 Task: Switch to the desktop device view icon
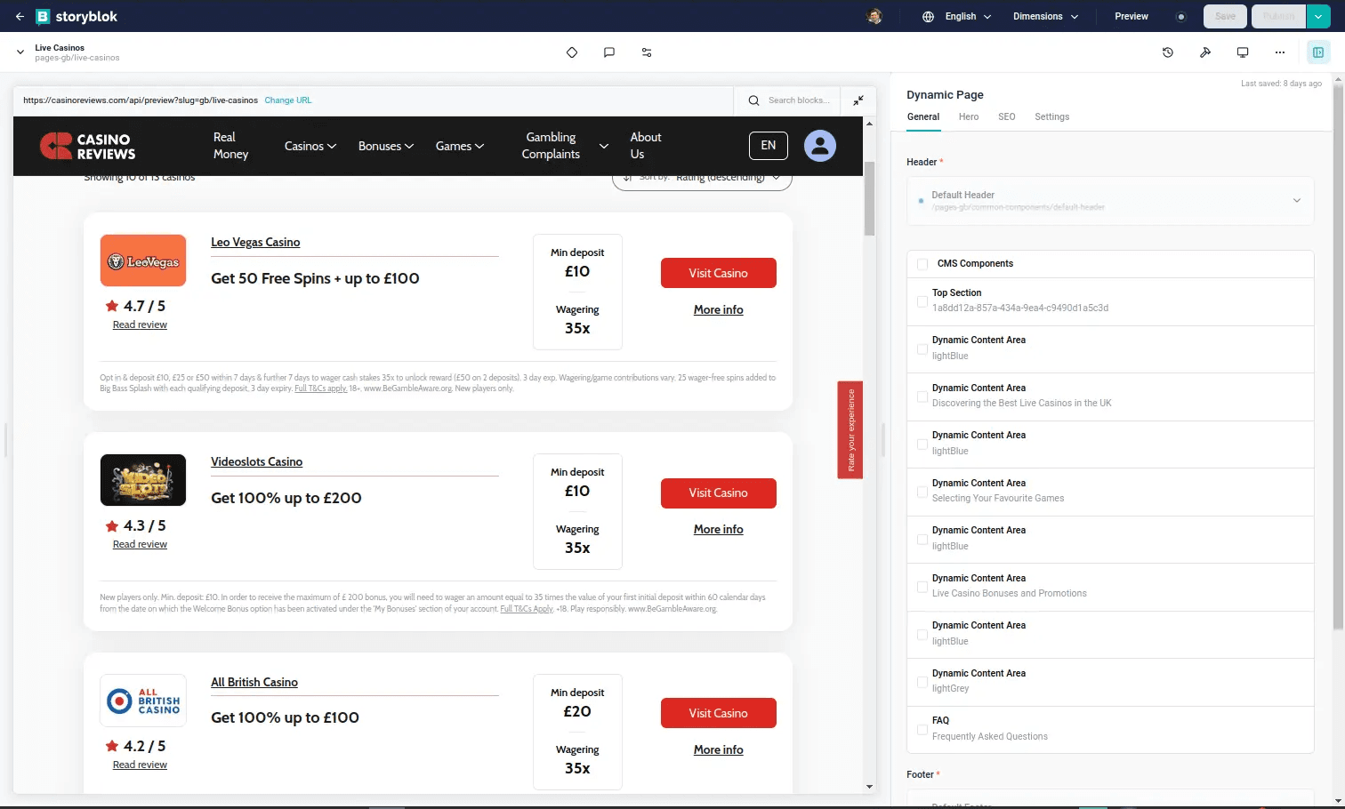tap(1243, 52)
